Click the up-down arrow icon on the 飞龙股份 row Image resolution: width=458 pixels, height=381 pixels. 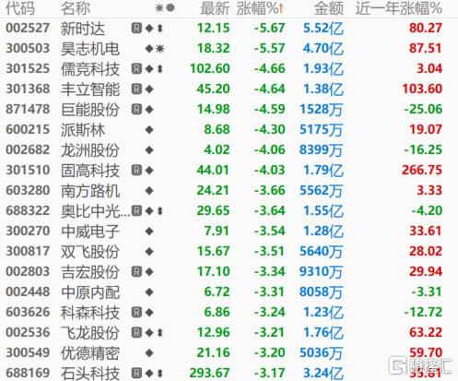(x=159, y=333)
